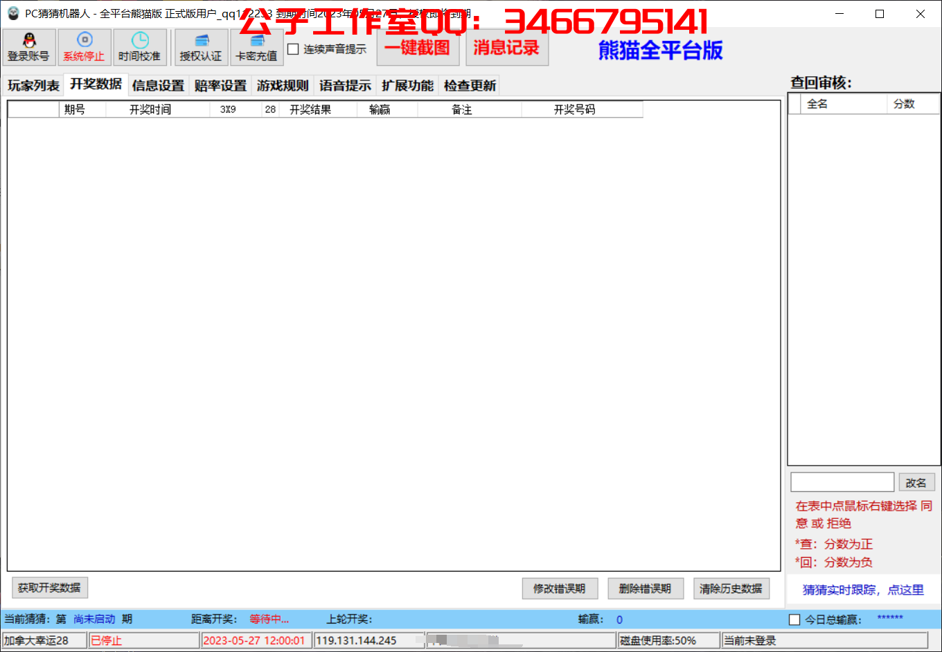
Task: Click the 期号 column header
Action: [82, 109]
